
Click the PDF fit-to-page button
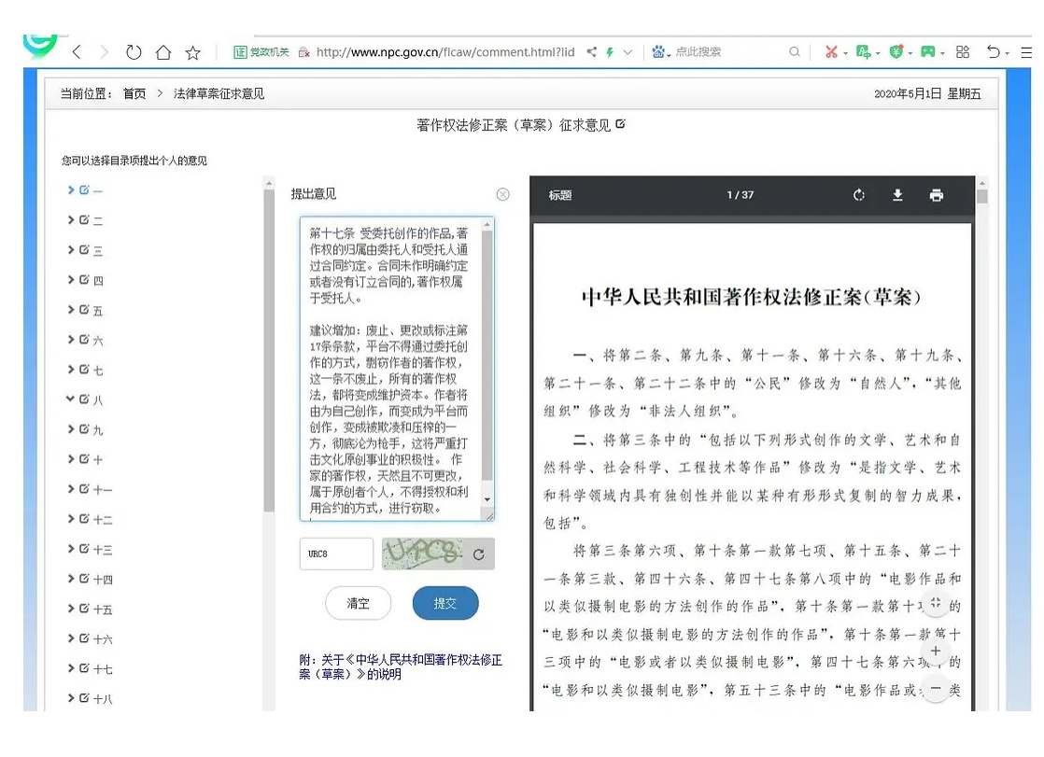point(936,603)
